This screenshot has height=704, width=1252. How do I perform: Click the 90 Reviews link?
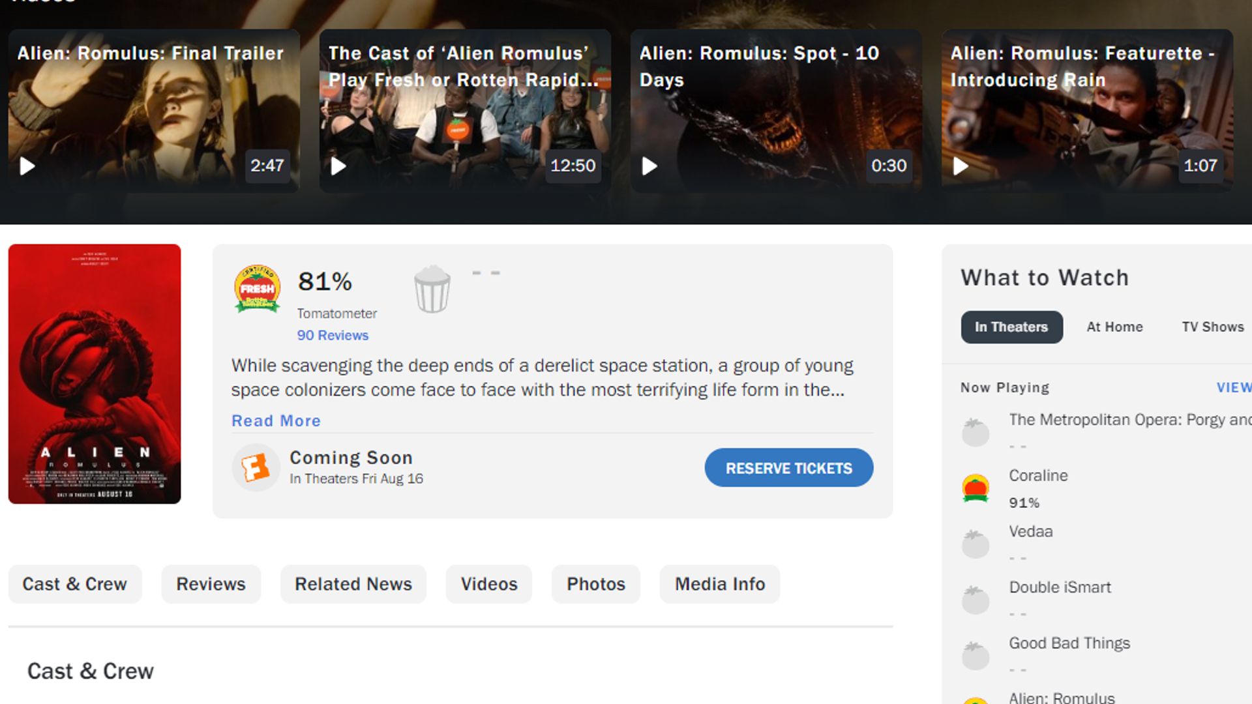pos(333,335)
